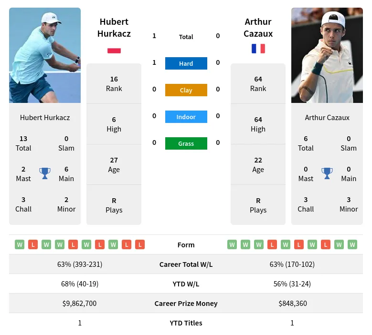Screen dimensions: 372x335
Task: Select the Hard surface button
Action: [186, 63]
